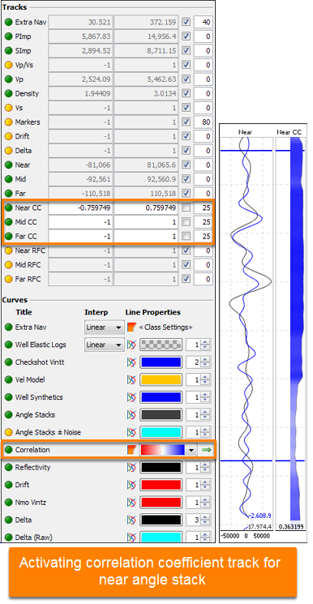This screenshot has height=604, width=313.
Task: Click the yellow status dot beside Angle Stacks ± Noise
Action: click(x=8, y=432)
